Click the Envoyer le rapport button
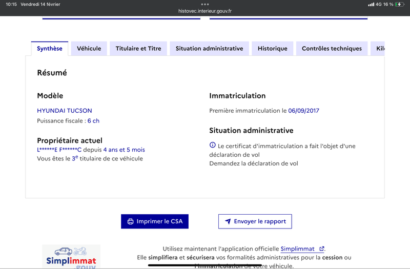 (255, 221)
